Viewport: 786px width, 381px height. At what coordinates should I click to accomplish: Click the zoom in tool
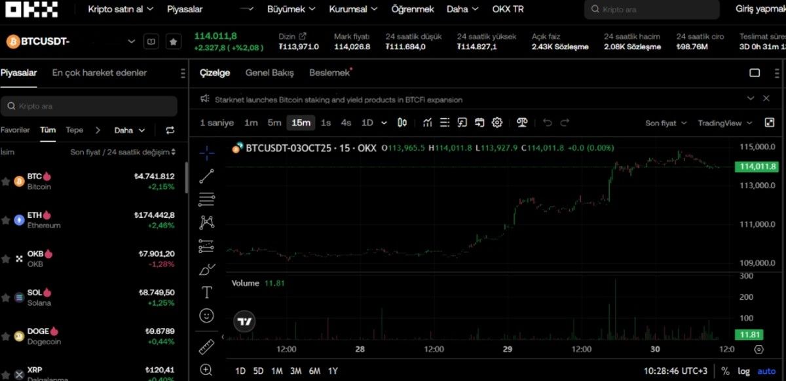point(206,370)
